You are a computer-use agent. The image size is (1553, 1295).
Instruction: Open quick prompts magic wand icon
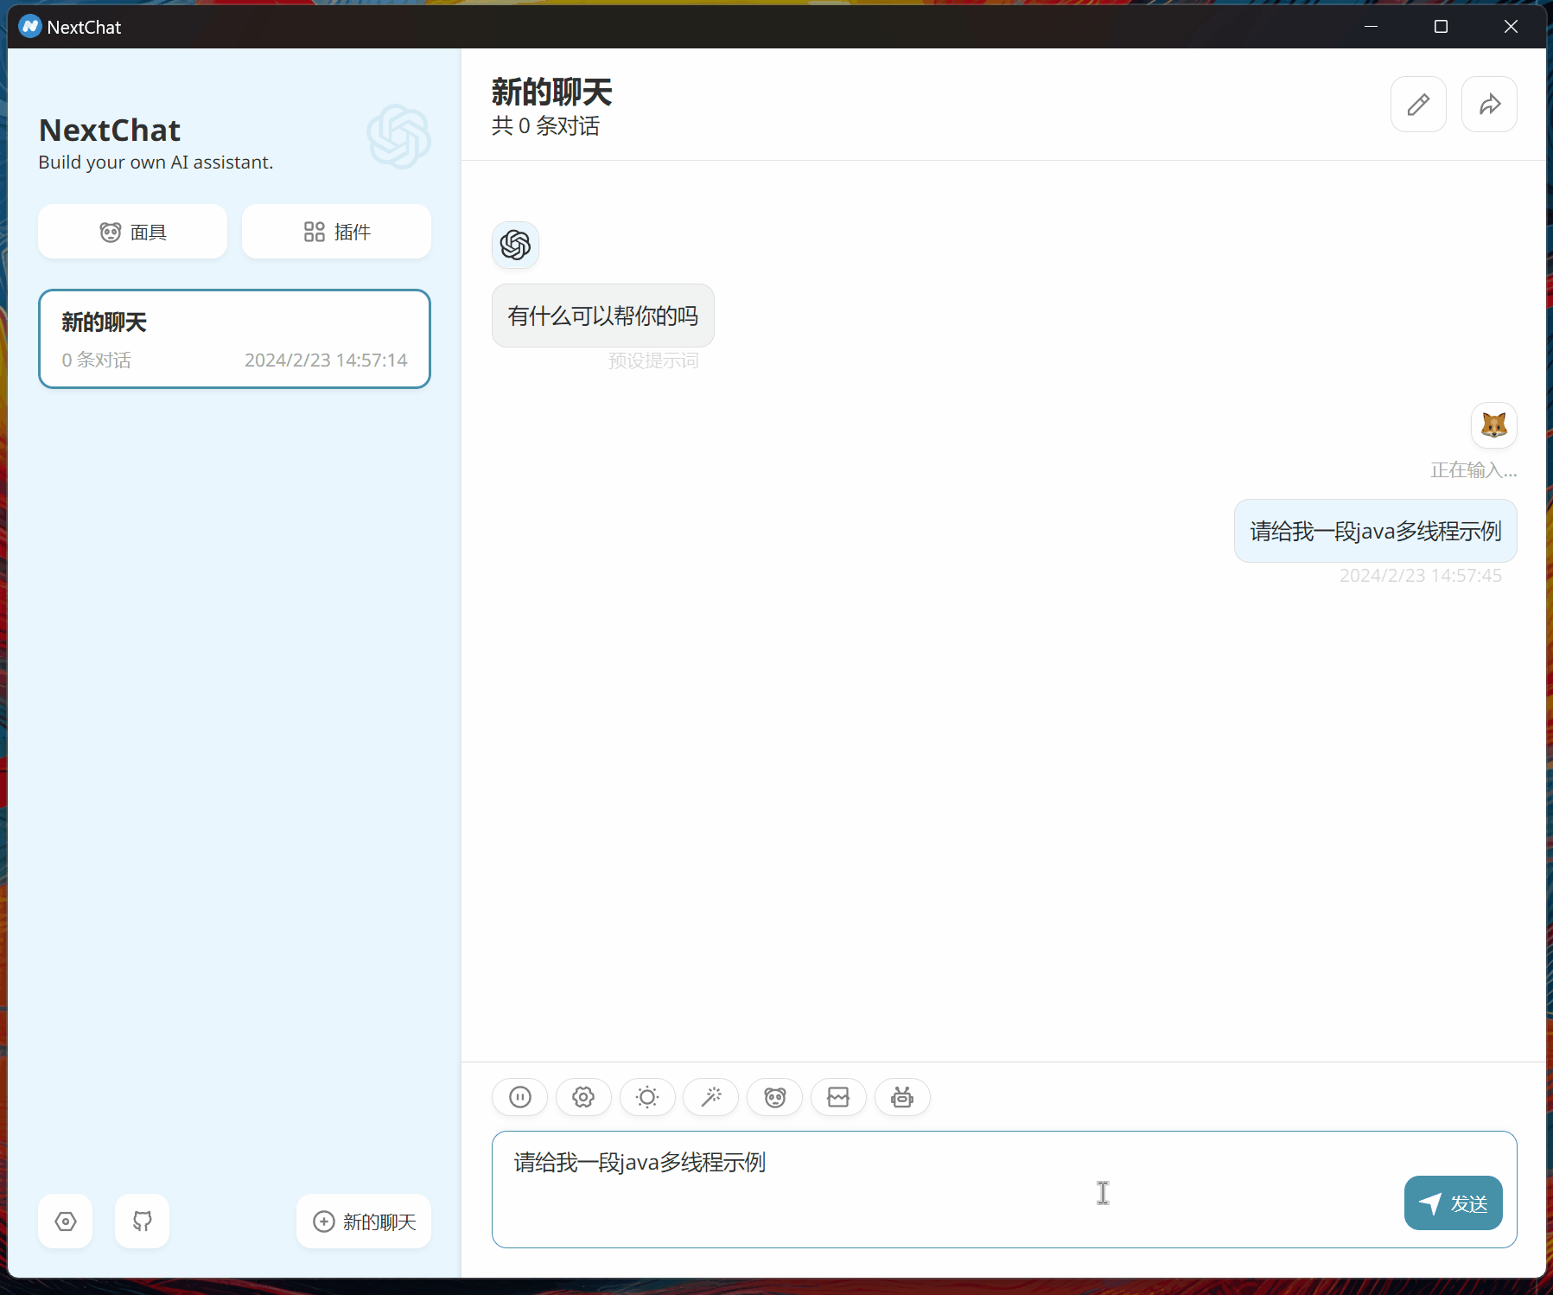point(710,1097)
